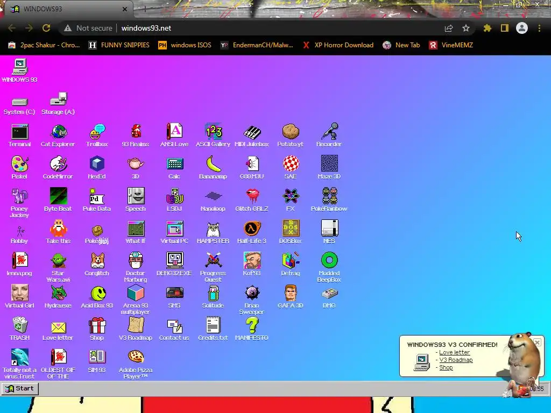The width and height of the screenshot is (551, 413).
Task: Open the Speech face icon
Action: pos(136,200)
